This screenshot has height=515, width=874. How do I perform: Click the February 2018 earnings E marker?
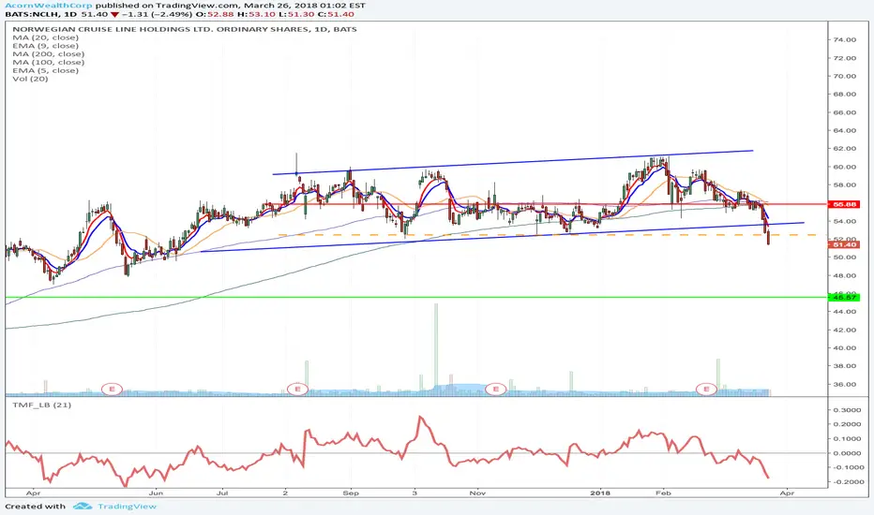(707, 389)
